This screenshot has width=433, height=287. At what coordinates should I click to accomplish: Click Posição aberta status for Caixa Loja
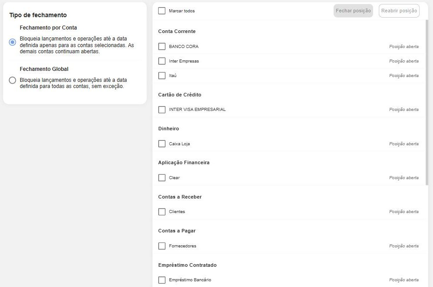click(404, 144)
